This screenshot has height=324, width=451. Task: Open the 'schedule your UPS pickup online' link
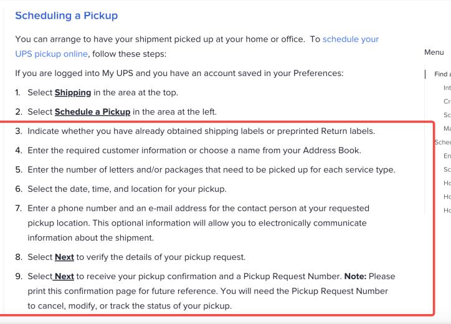coord(350,39)
